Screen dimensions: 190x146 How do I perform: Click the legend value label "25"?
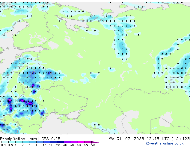58,145
